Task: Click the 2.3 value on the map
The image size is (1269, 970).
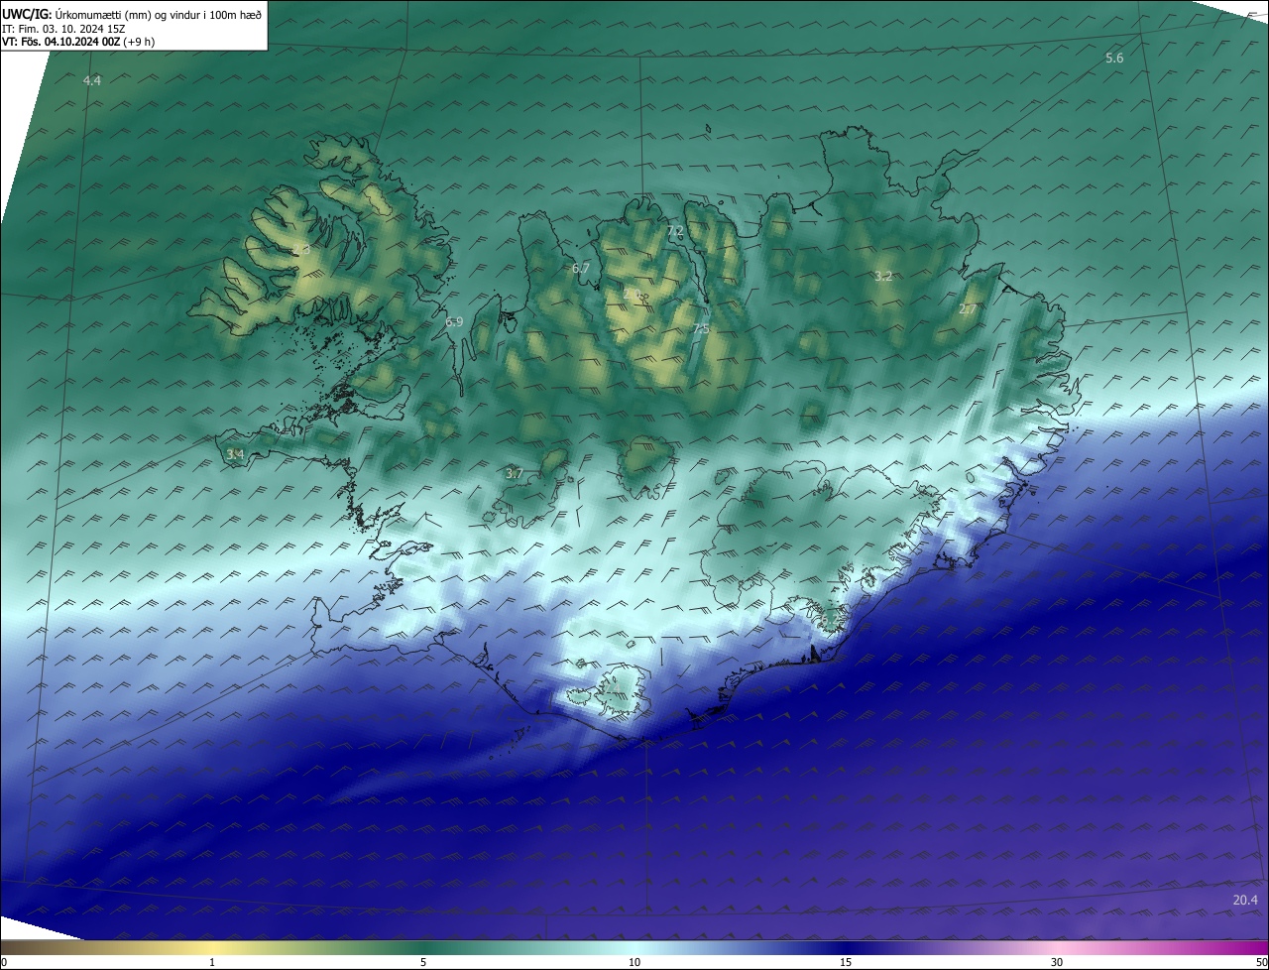Action: 300,249
